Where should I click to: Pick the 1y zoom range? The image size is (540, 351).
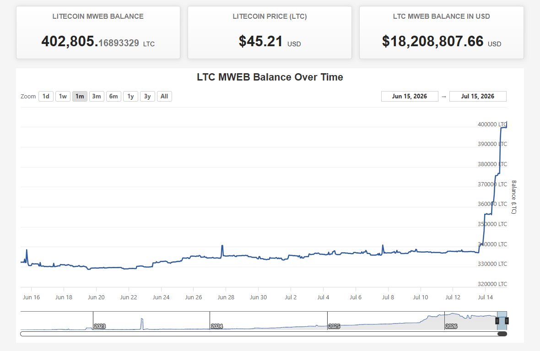tap(130, 97)
